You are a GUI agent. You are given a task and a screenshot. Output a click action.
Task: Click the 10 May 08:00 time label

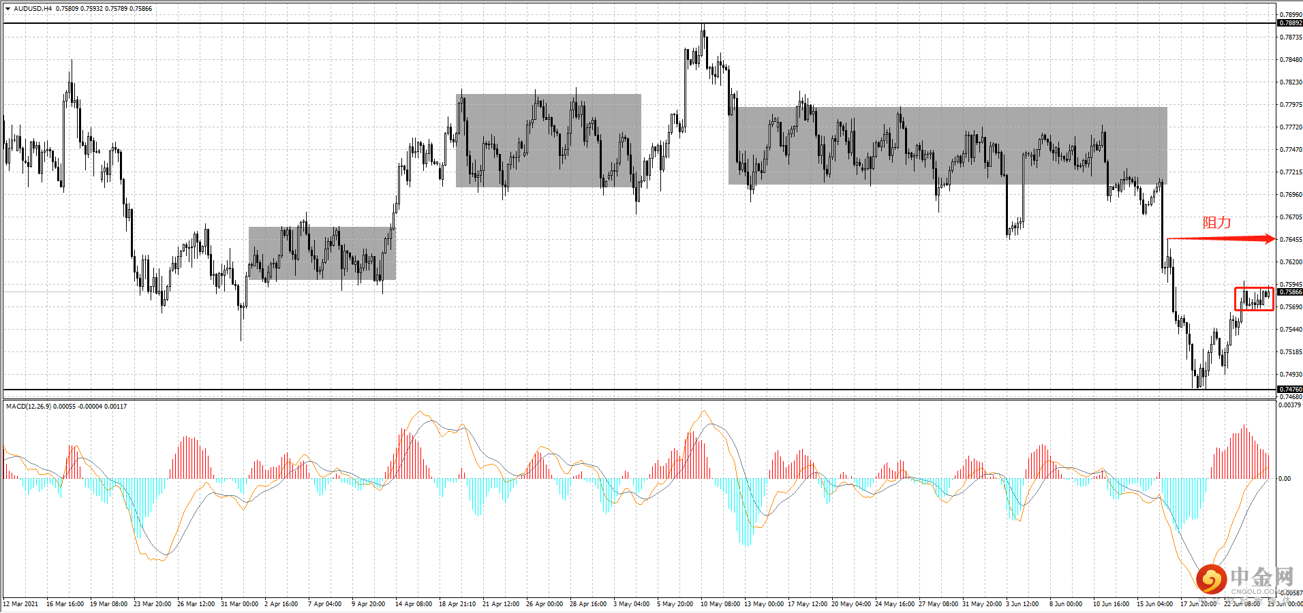click(720, 604)
